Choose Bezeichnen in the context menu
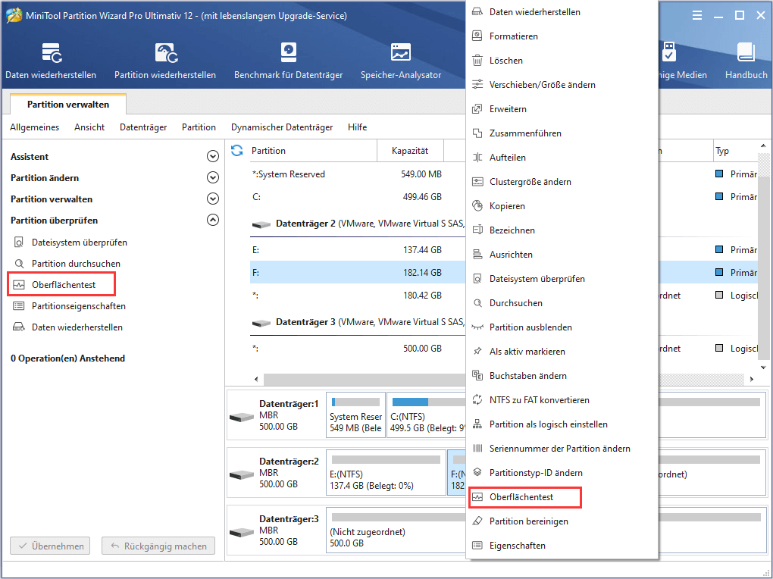The width and height of the screenshot is (773, 579). (x=512, y=230)
